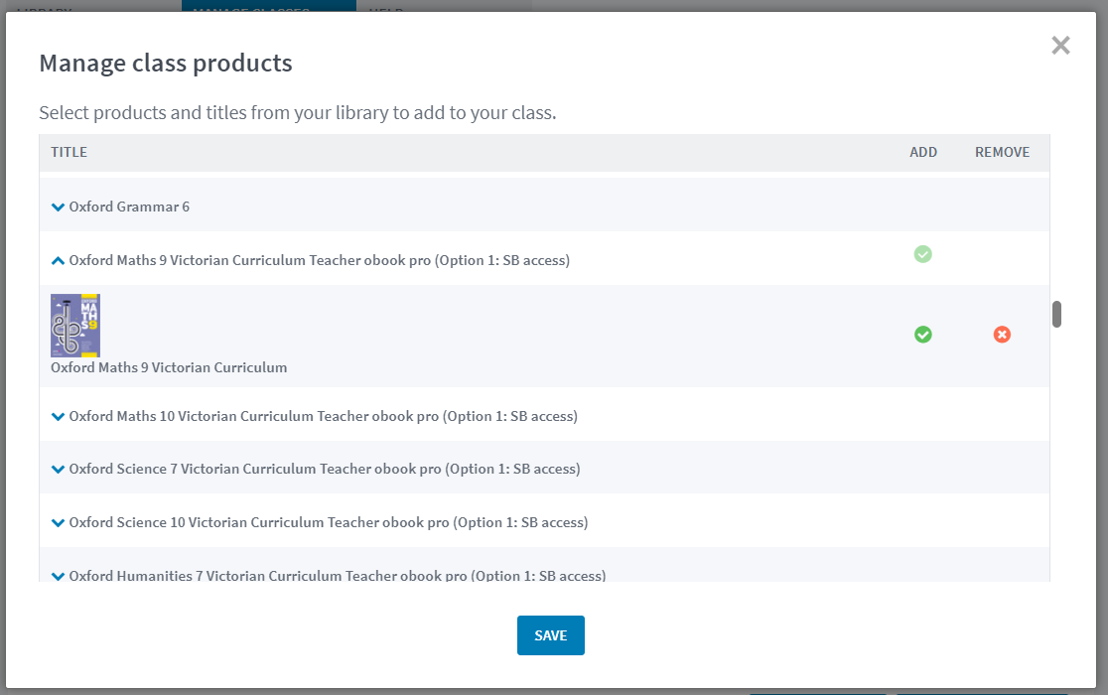Click the product list scrollbar handle
1108x695 pixels.
coord(1056,315)
